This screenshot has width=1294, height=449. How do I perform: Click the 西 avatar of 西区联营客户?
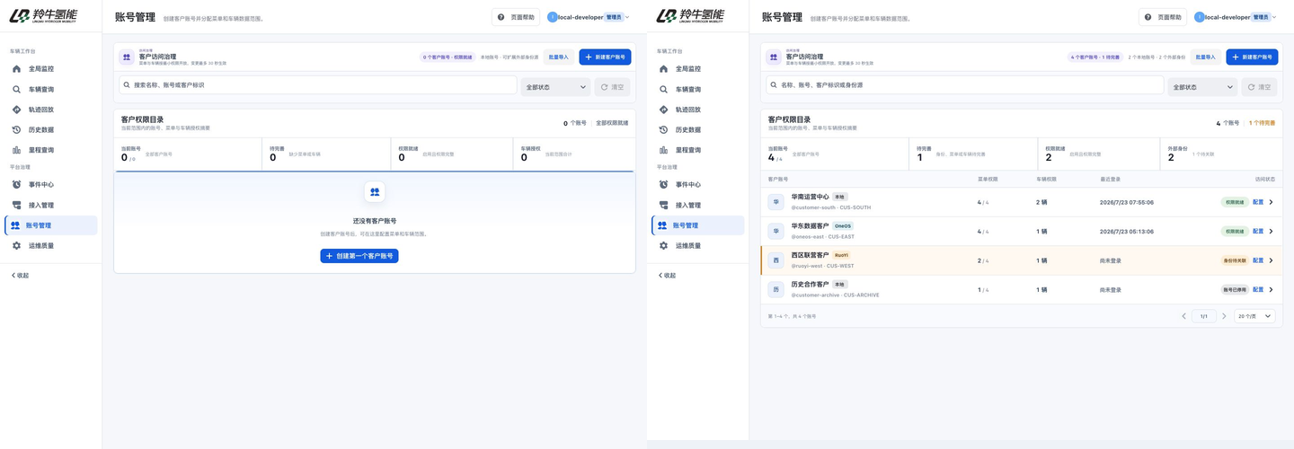click(x=776, y=260)
